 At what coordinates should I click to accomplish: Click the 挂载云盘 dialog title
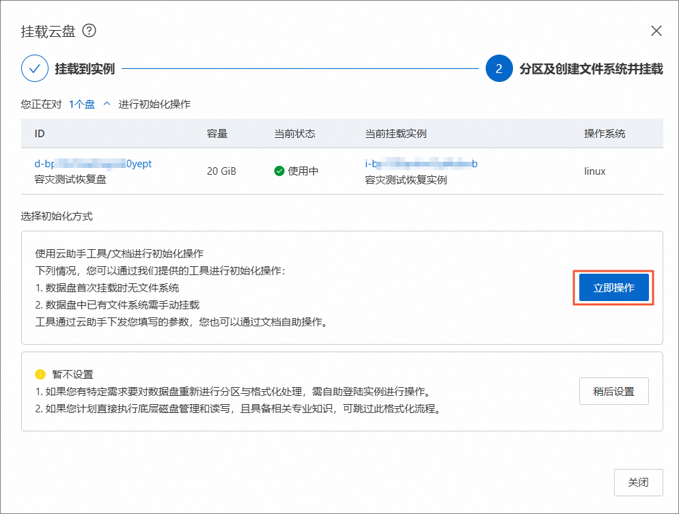click(48, 31)
